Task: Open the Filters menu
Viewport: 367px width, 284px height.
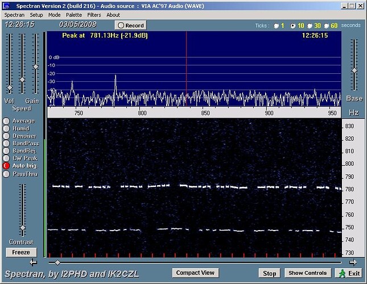Action: [94, 15]
